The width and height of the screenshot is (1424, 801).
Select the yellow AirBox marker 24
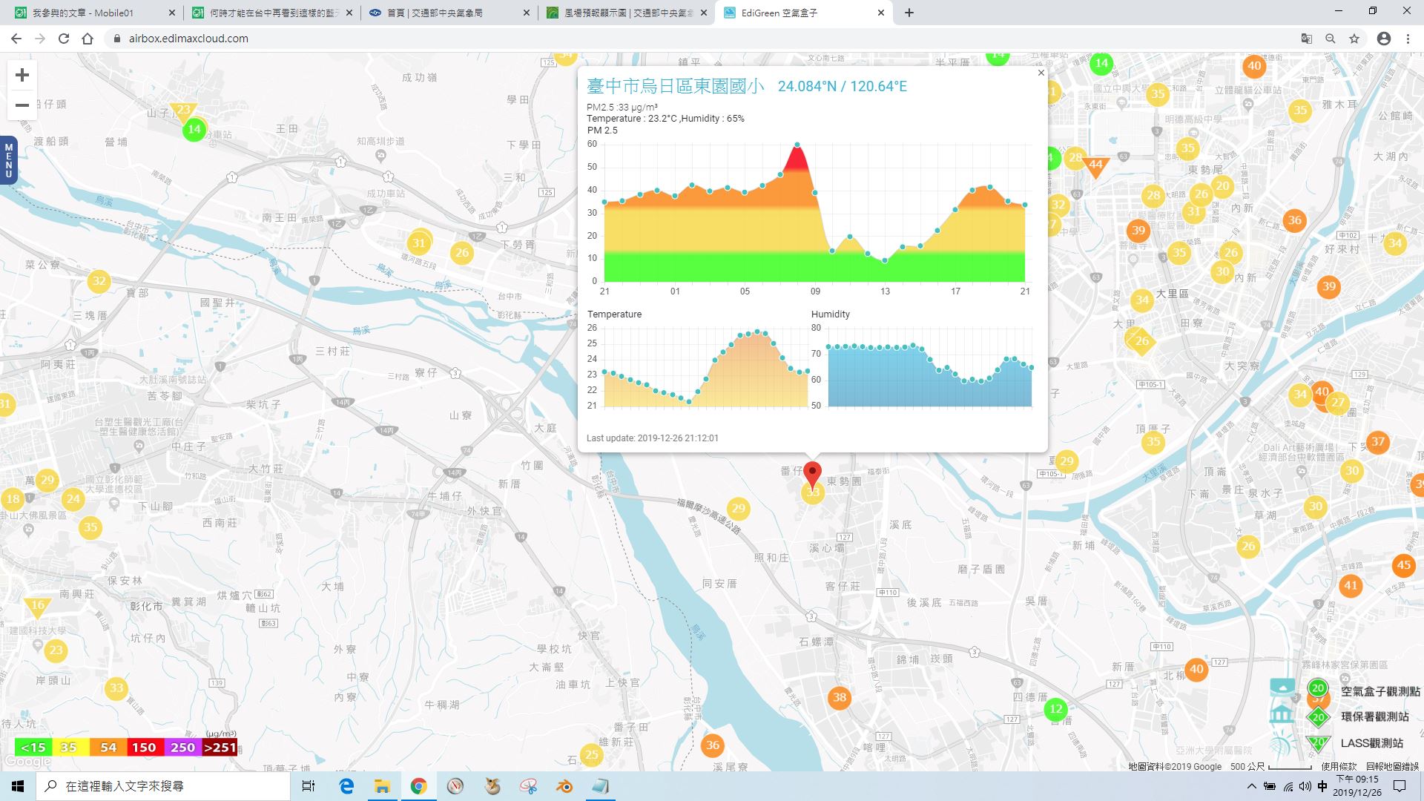(73, 498)
